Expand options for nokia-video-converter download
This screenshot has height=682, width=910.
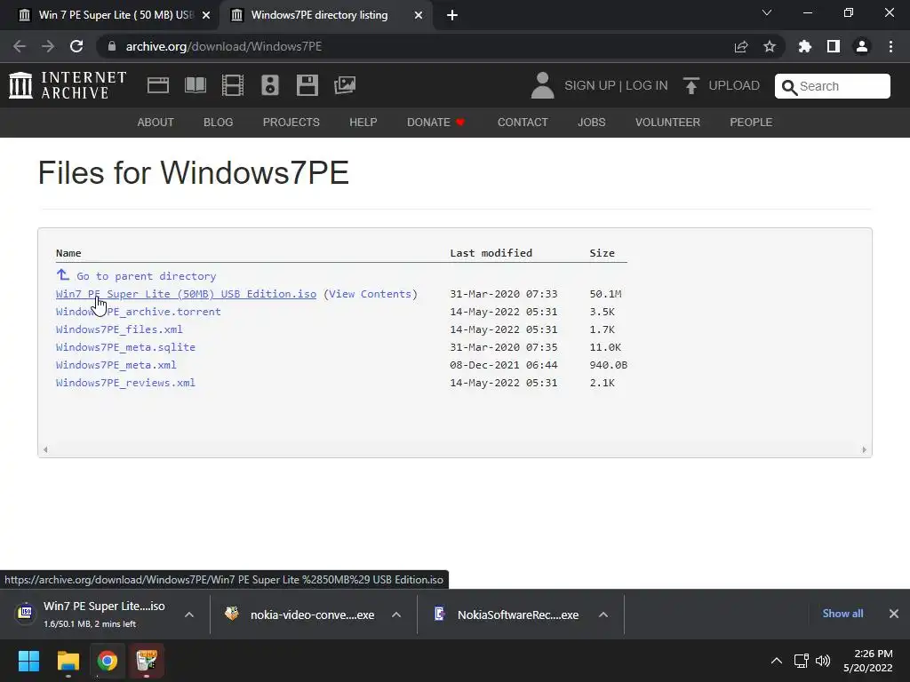click(x=396, y=615)
